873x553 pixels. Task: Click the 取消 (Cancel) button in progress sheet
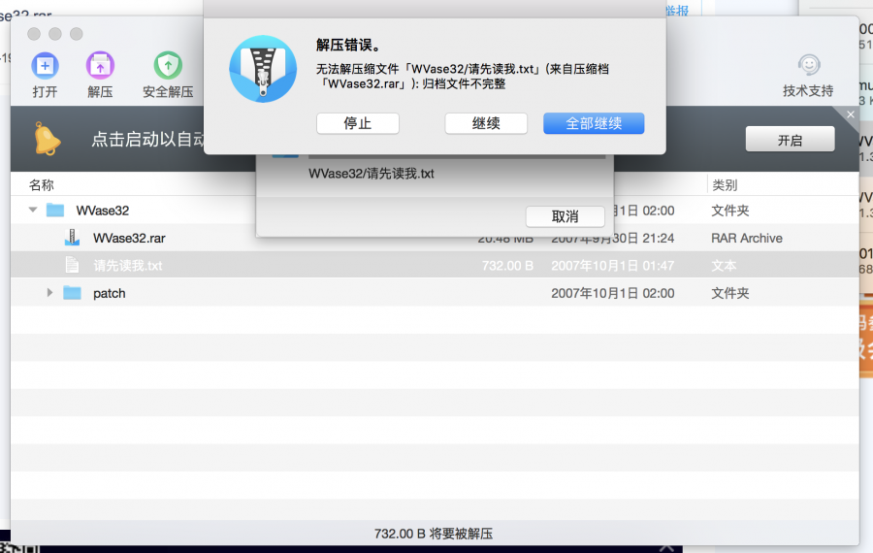[x=566, y=216]
